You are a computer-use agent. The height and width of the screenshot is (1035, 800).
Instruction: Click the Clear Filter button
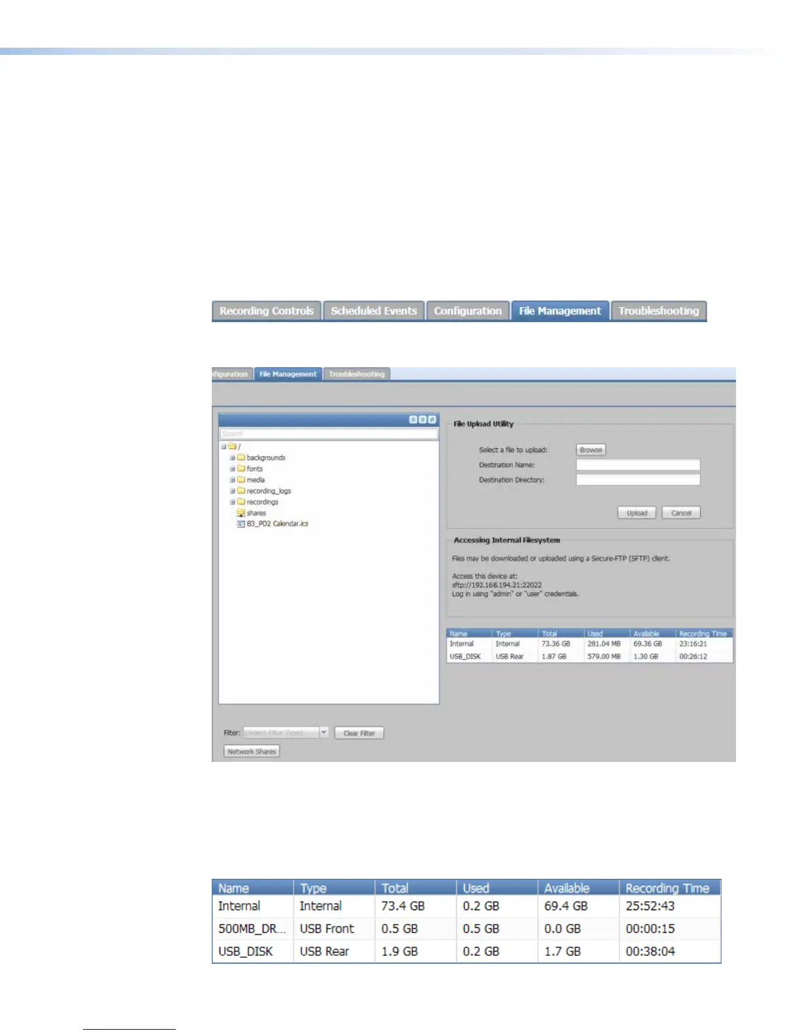point(359,733)
